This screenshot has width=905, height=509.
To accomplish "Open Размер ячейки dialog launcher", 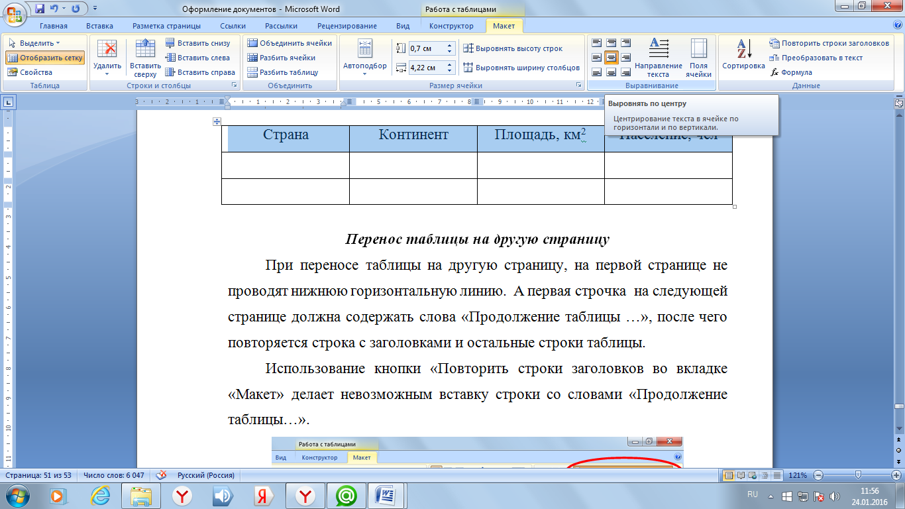I will [x=578, y=86].
